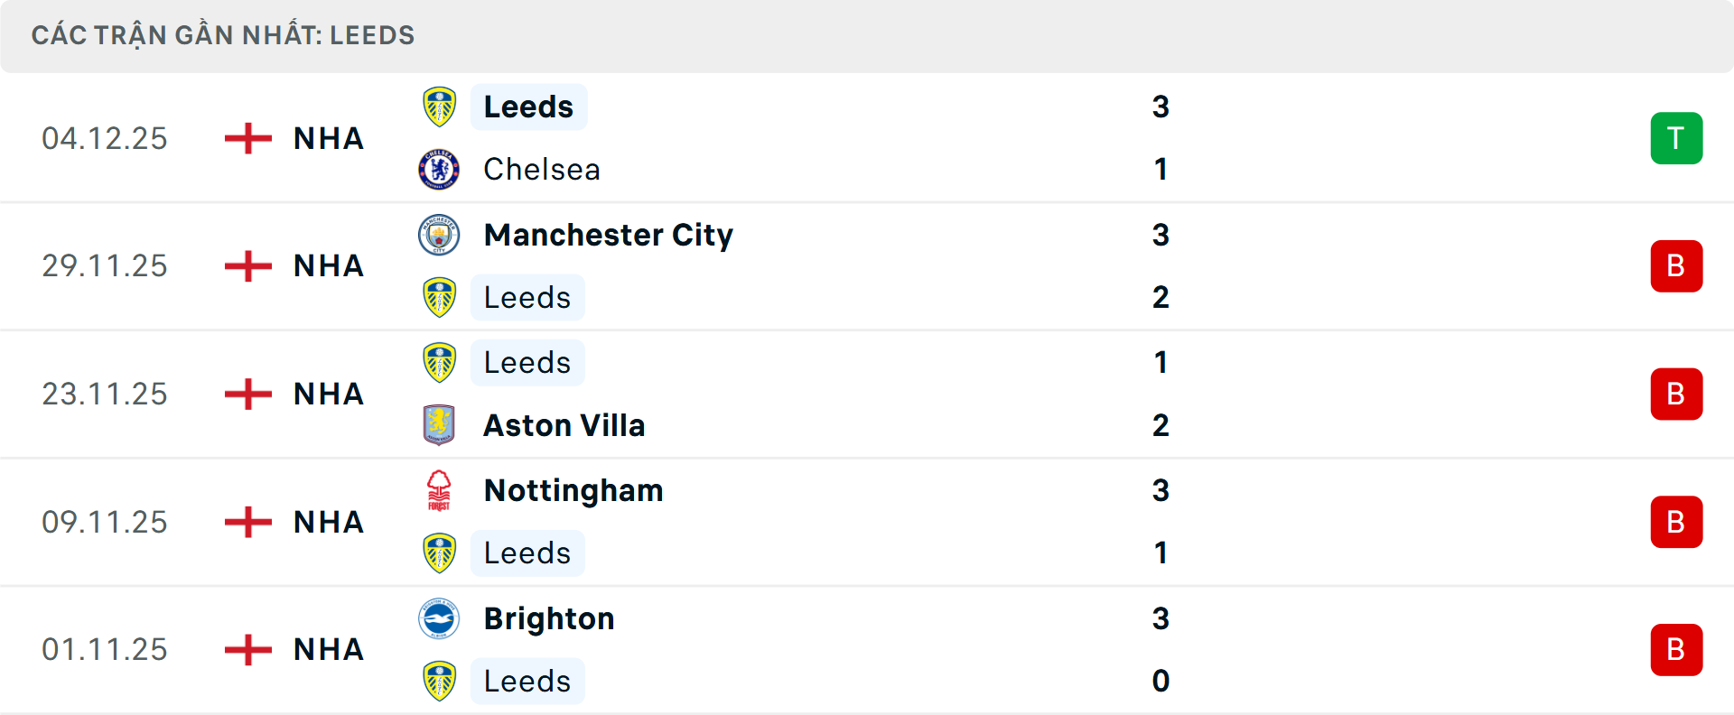
Task: Click the Manchester City team name
Action: (608, 235)
